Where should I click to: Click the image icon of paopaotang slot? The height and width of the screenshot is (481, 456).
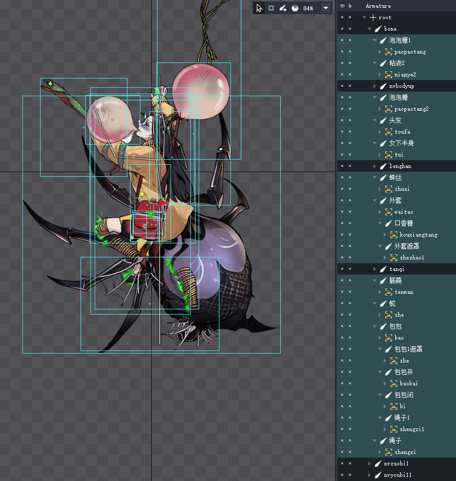[x=388, y=51]
